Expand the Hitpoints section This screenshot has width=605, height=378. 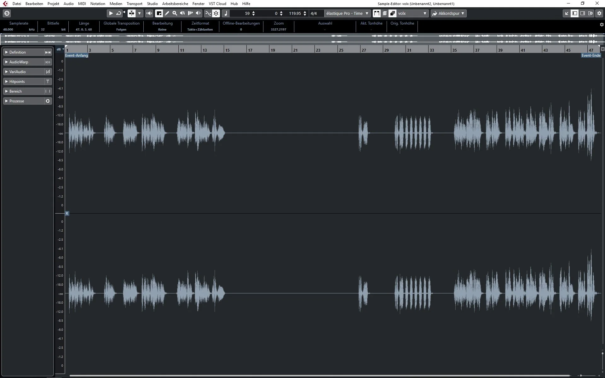[x=27, y=82]
